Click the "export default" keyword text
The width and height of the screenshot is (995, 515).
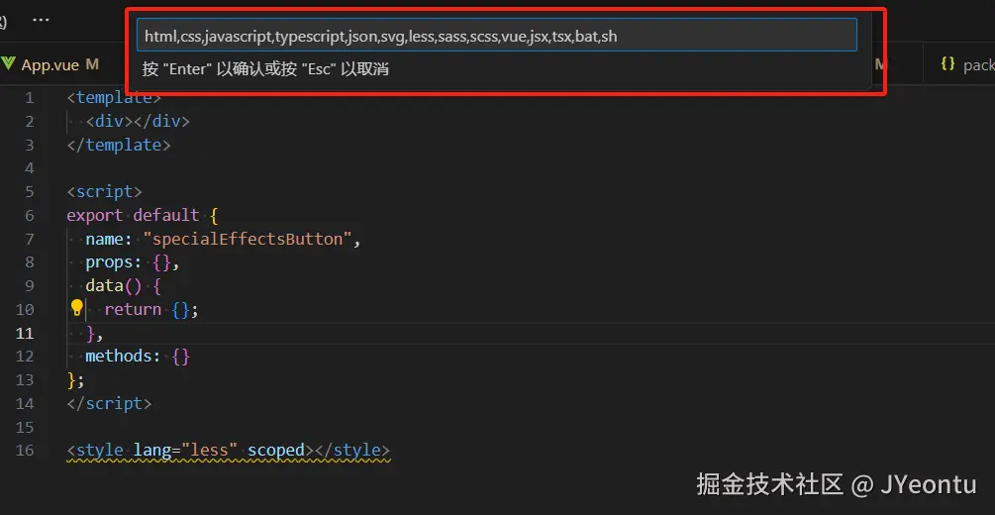[x=134, y=215]
